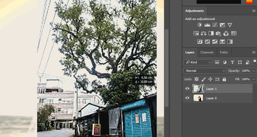
Task: Click the Fill 100% field
Action: tap(246, 79)
